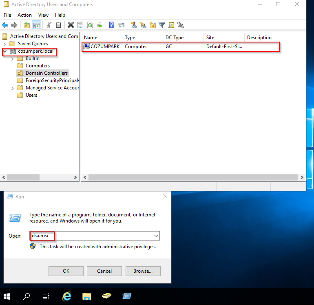The image size is (314, 305).
Task: Expand the Saved Queries node
Action: coord(5,44)
